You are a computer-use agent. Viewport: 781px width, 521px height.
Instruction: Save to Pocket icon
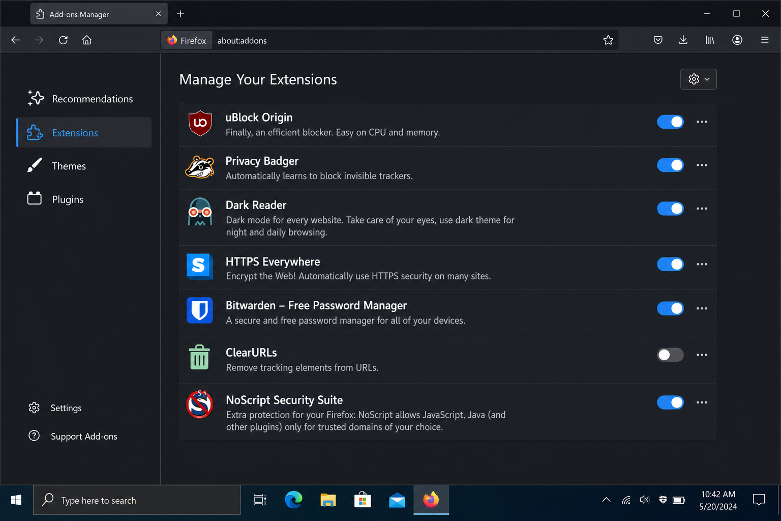click(658, 40)
